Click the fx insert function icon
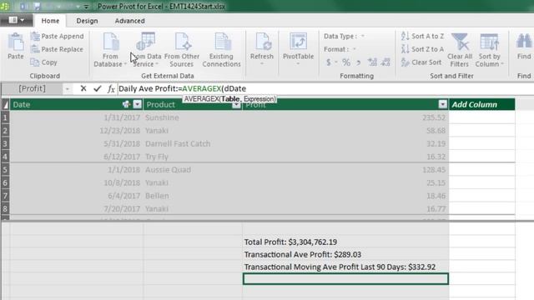 [111, 89]
